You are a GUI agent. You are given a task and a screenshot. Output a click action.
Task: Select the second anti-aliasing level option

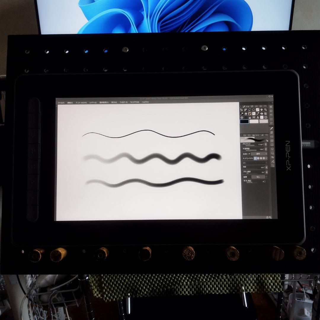pos(258,159)
